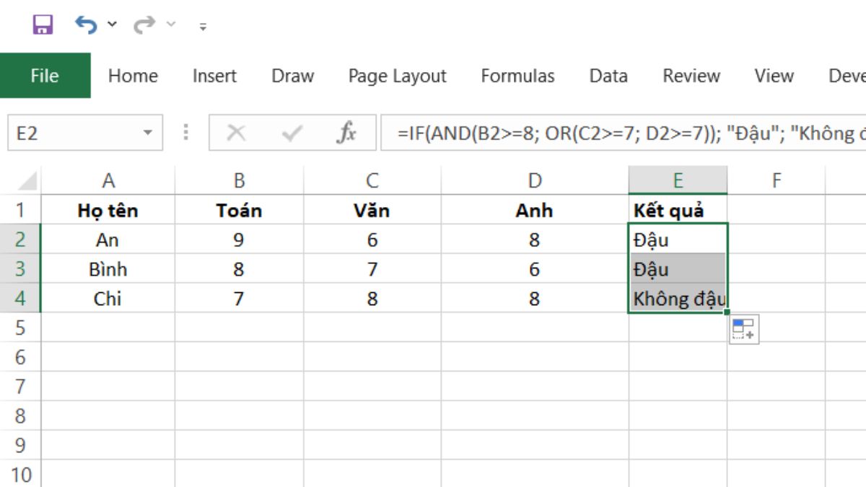The height and width of the screenshot is (487, 866).
Task: Click the Save icon in the toolbar
Action: click(x=43, y=25)
